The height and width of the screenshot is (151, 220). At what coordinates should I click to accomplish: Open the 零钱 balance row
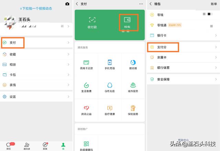[x=184, y=15]
